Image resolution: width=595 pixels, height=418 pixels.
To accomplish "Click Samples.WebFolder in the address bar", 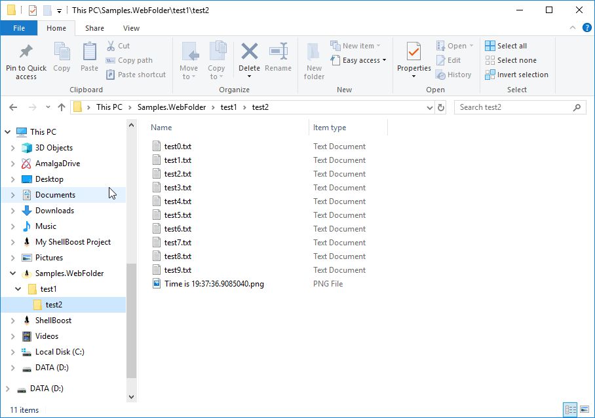I will [x=172, y=107].
